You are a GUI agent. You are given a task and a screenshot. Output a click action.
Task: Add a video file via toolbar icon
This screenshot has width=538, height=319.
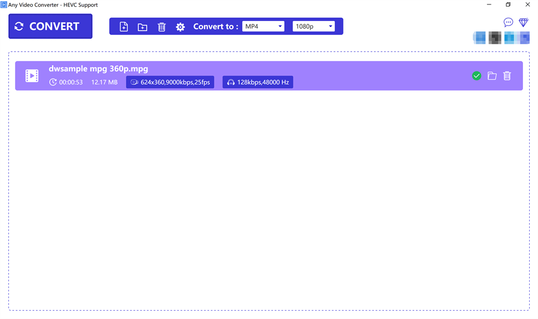pos(124,27)
